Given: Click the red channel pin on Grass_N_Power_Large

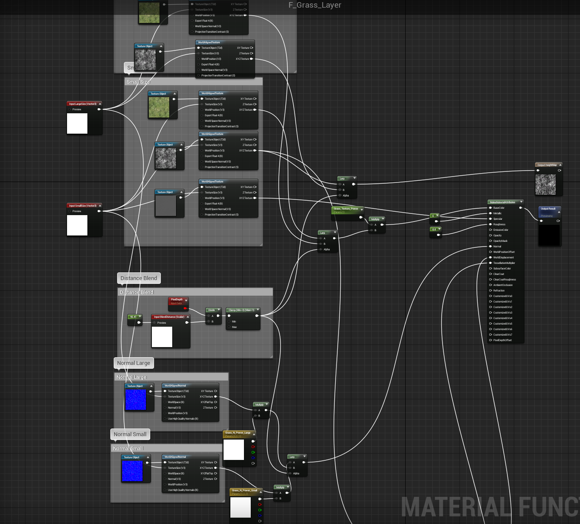Looking at the screenshot, I should [x=253, y=447].
